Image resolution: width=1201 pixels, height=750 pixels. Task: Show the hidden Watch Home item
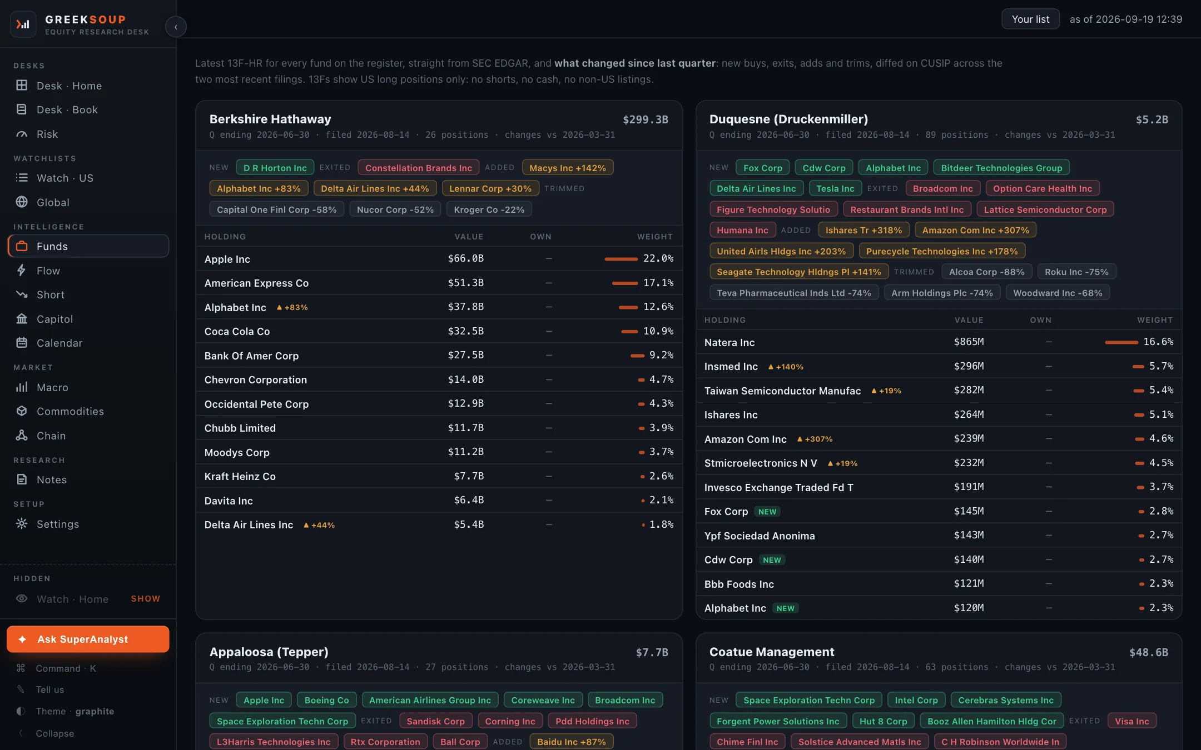point(145,599)
